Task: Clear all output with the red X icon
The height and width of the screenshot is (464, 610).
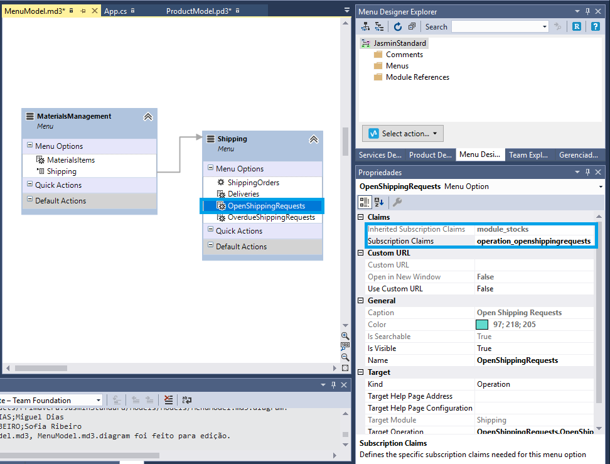Action: 168,400
